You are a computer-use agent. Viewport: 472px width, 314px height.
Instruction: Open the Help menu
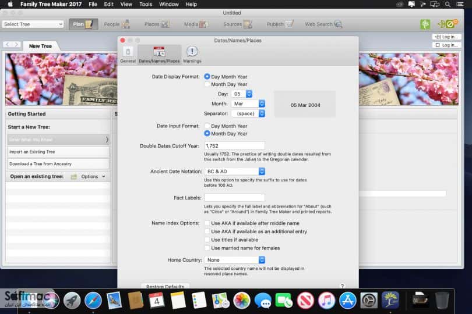(191, 4)
